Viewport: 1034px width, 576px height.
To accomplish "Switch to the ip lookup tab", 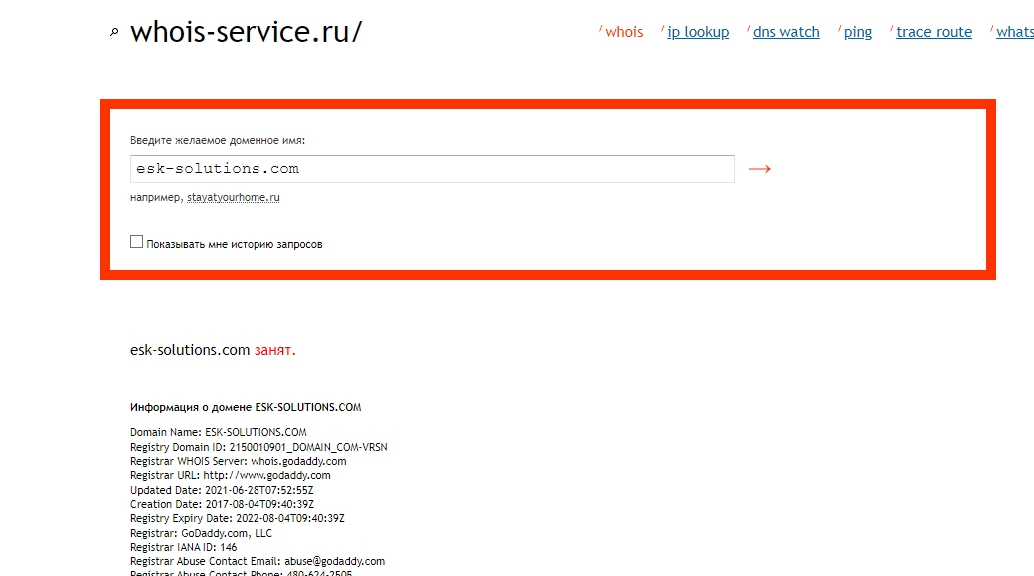I will click(698, 32).
